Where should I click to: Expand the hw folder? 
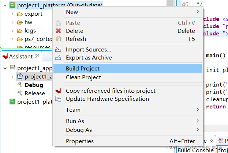click(x=12, y=22)
